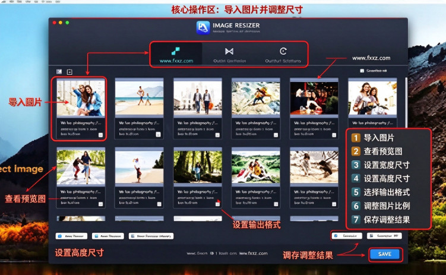Click the thumbnail grid vertical scrollbar

tap(406, 102)
